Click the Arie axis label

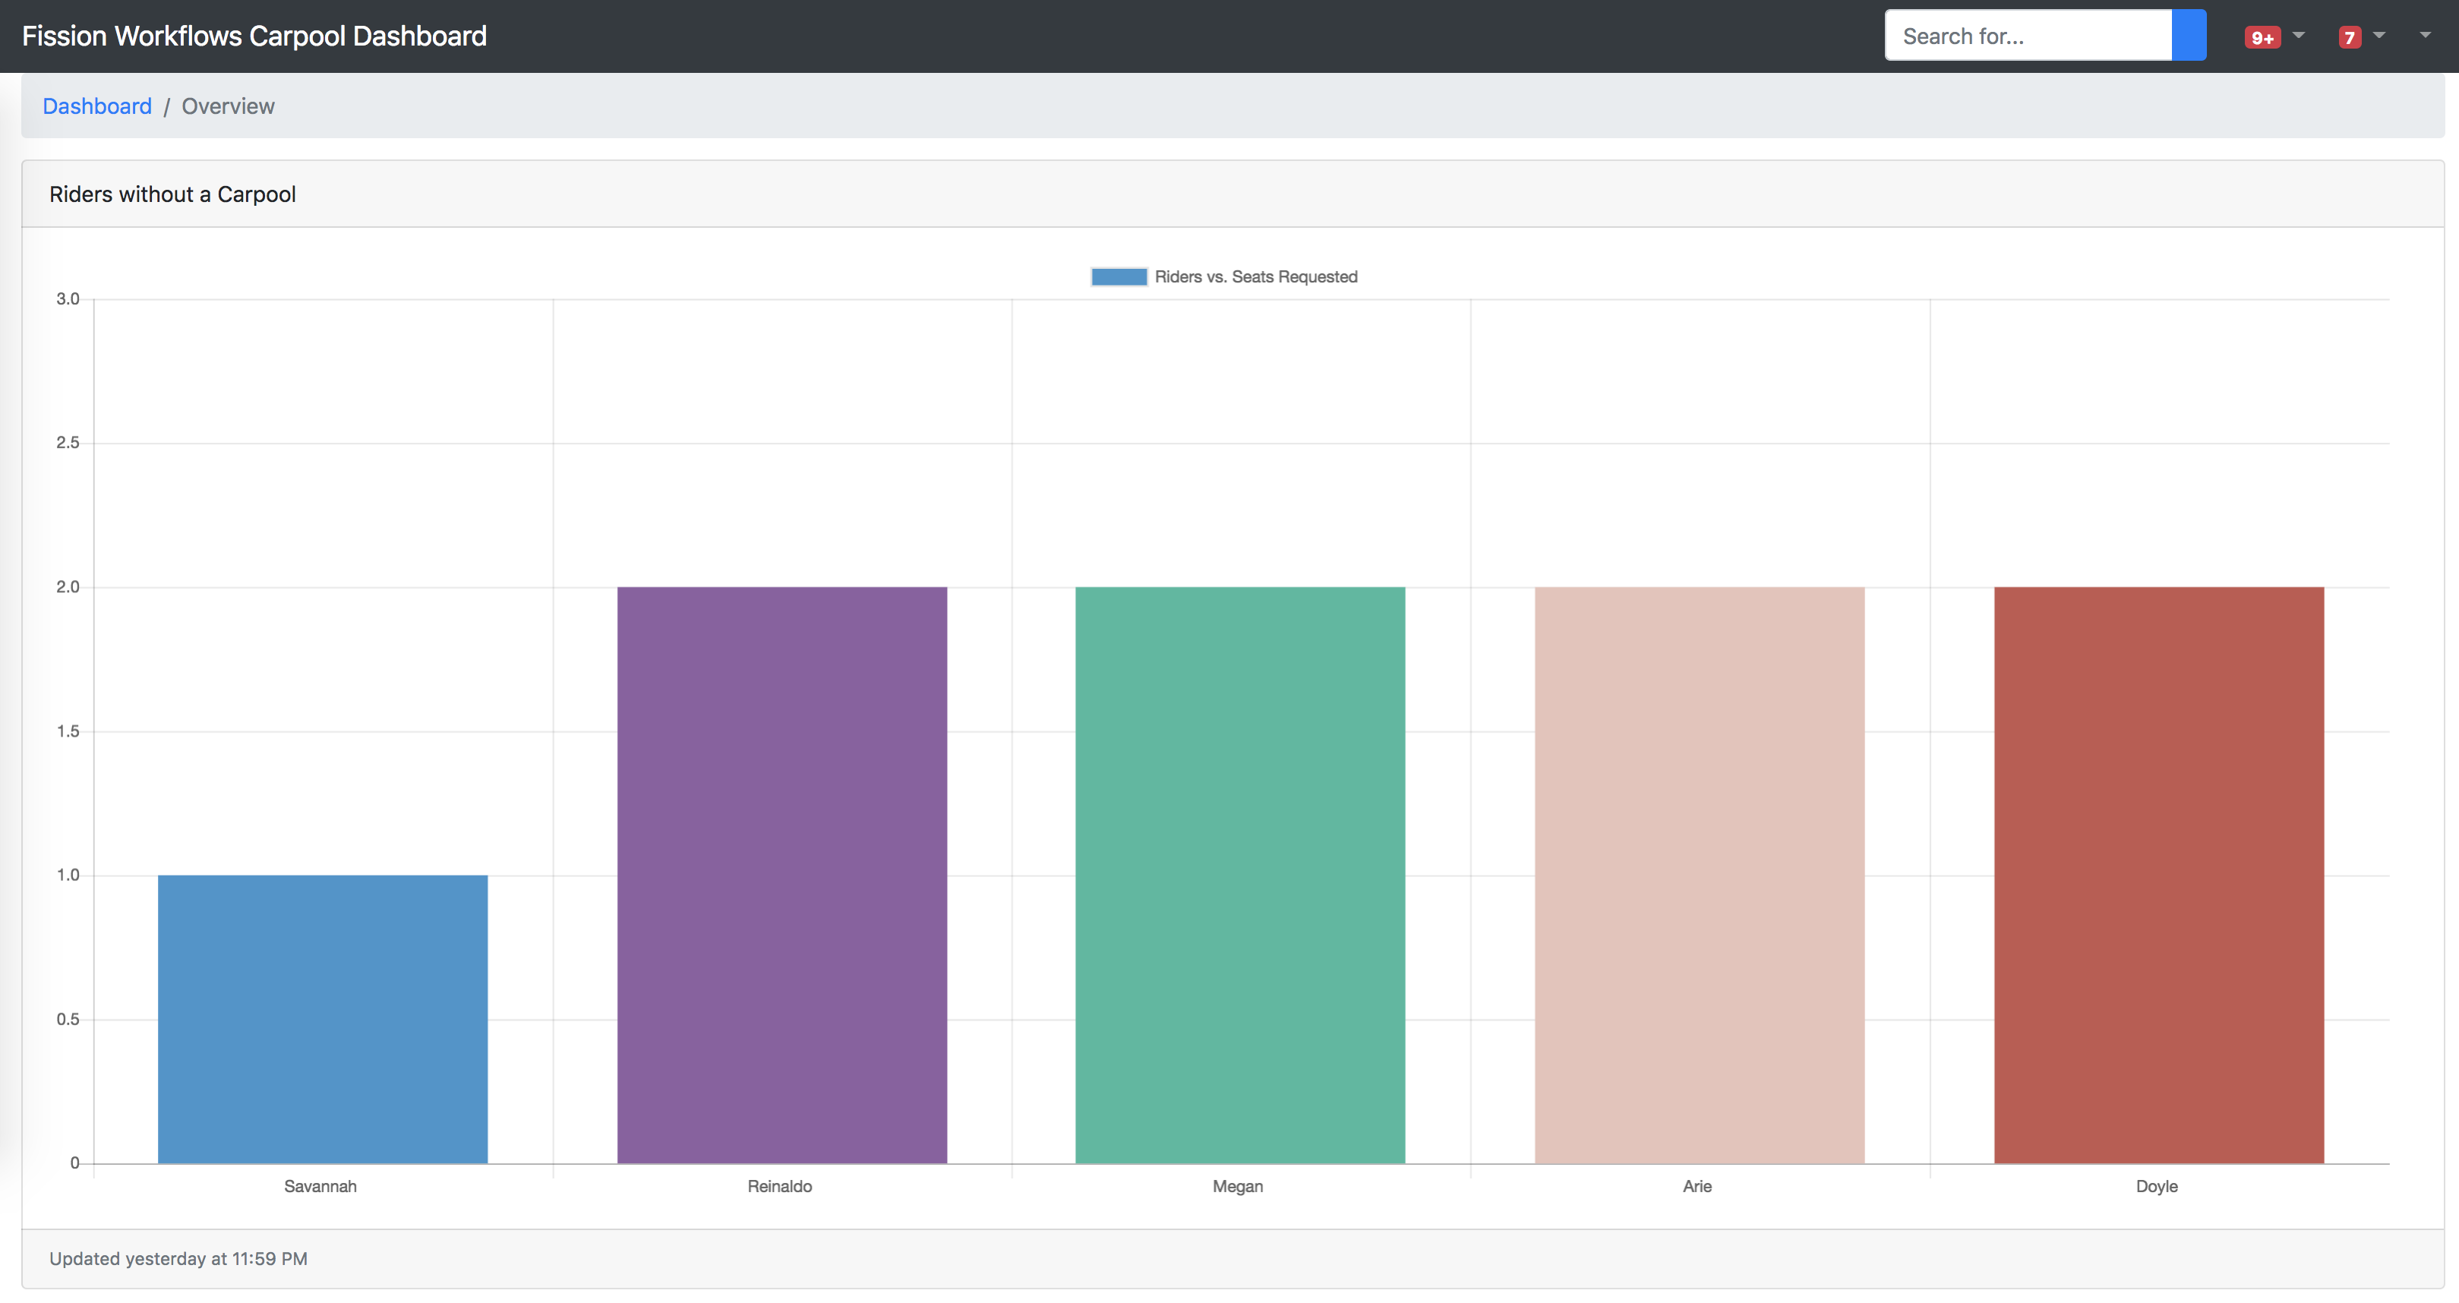(1697, 1187)
